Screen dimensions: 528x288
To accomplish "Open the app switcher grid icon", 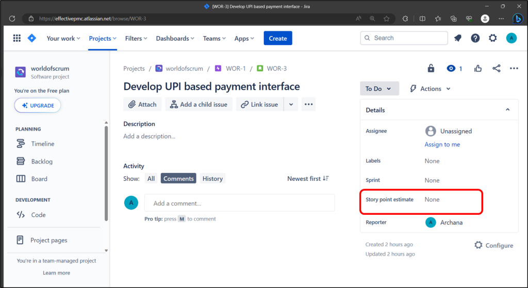I will click(x=17, y=38).
